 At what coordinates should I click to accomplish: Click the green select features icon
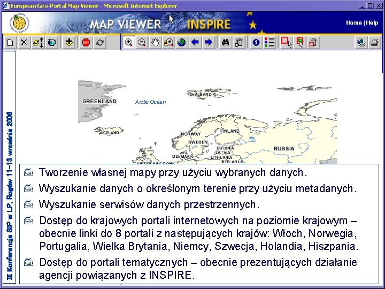299,43
